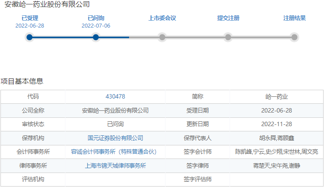Screen dimensions: 324x187
Task: Select the grey dot under 上市委会议
Action: pyautogui.click(x=162, y=37)
